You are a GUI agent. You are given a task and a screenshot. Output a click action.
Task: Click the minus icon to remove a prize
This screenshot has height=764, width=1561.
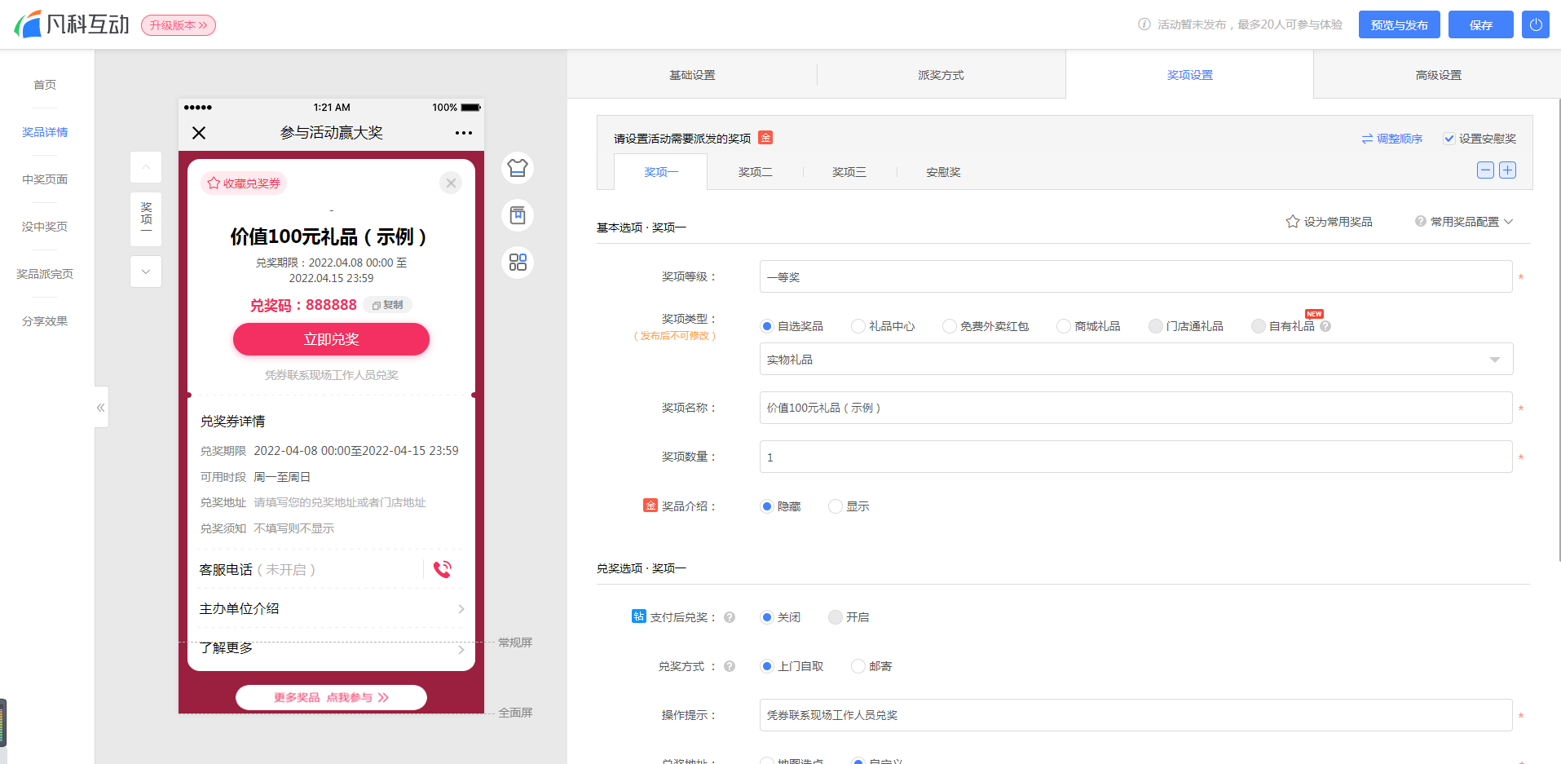[1485, 170]
